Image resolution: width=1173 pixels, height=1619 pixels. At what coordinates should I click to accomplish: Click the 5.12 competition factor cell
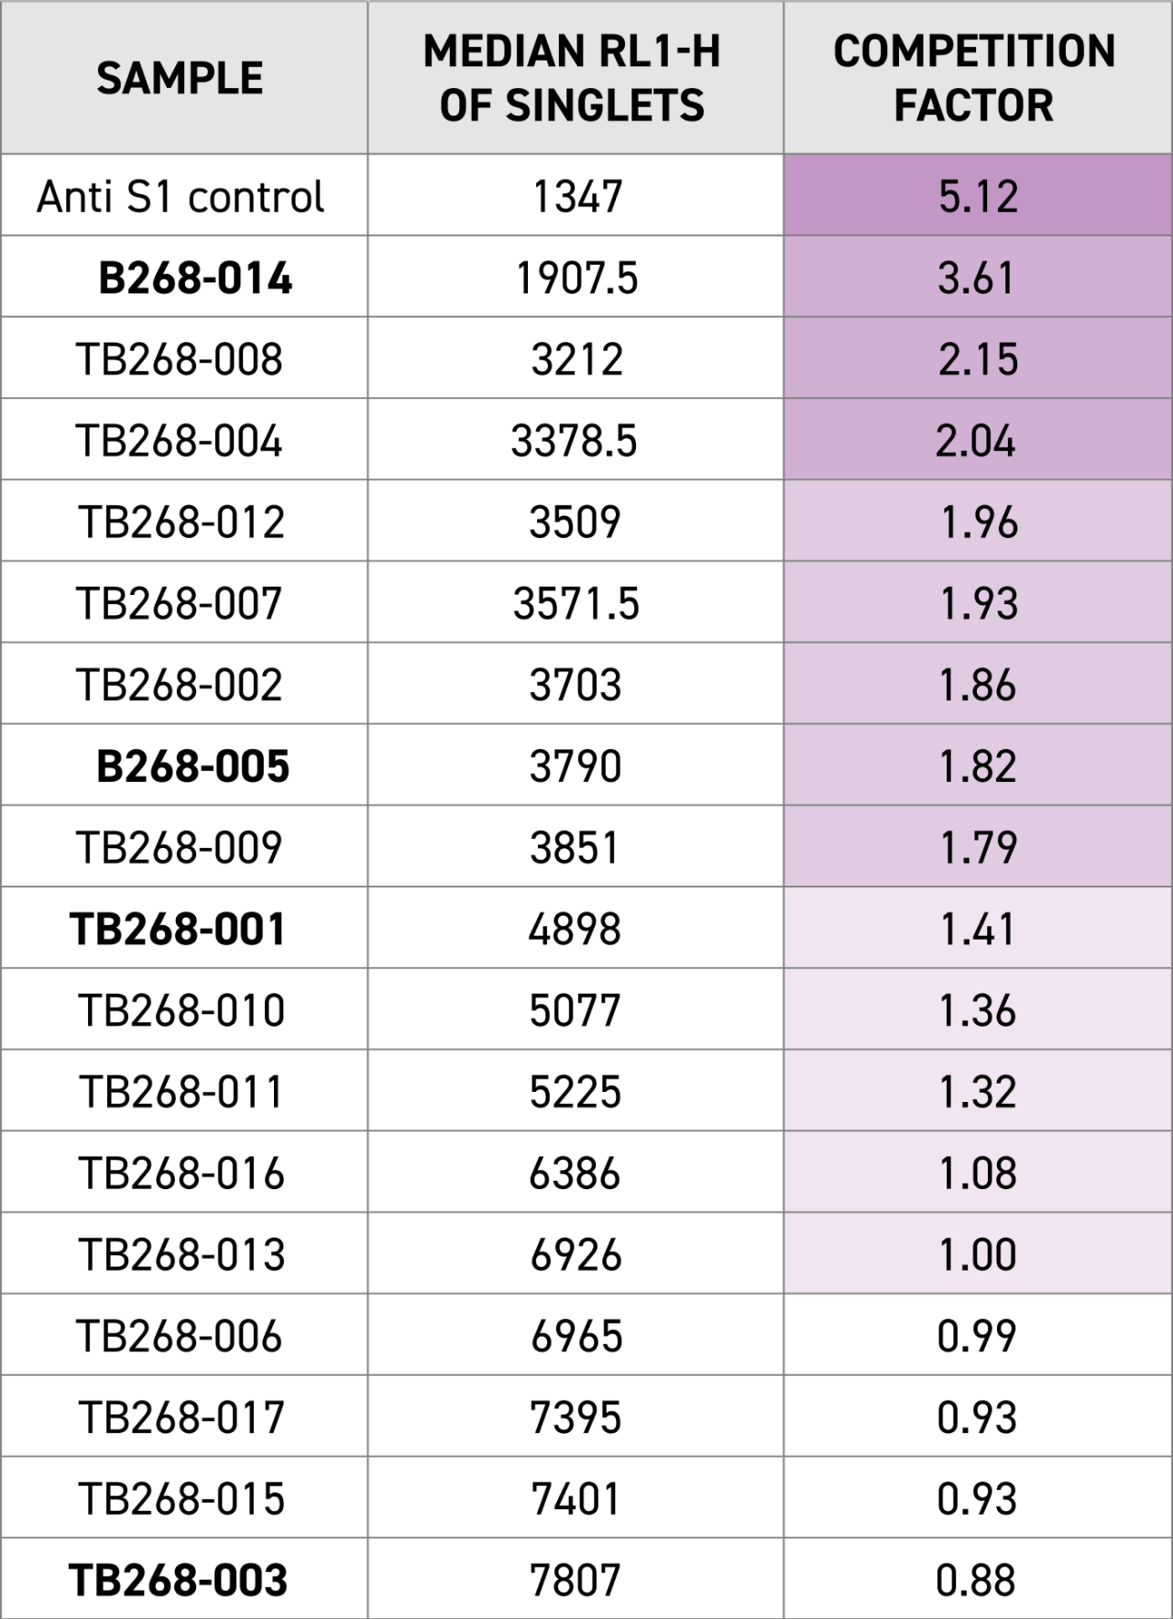pos(978,196)
